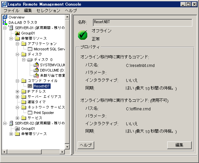Select the ResetNBT tree item label
Viewport: 199px width, 163px height.
[42, 86]
